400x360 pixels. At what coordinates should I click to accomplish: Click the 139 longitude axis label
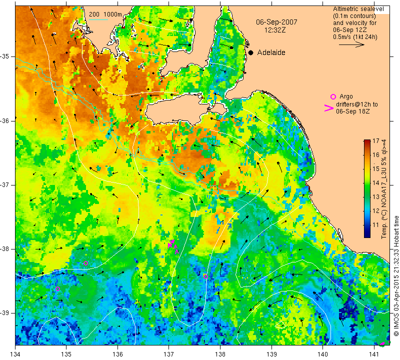pyautogui.click(x=271, y=354)
